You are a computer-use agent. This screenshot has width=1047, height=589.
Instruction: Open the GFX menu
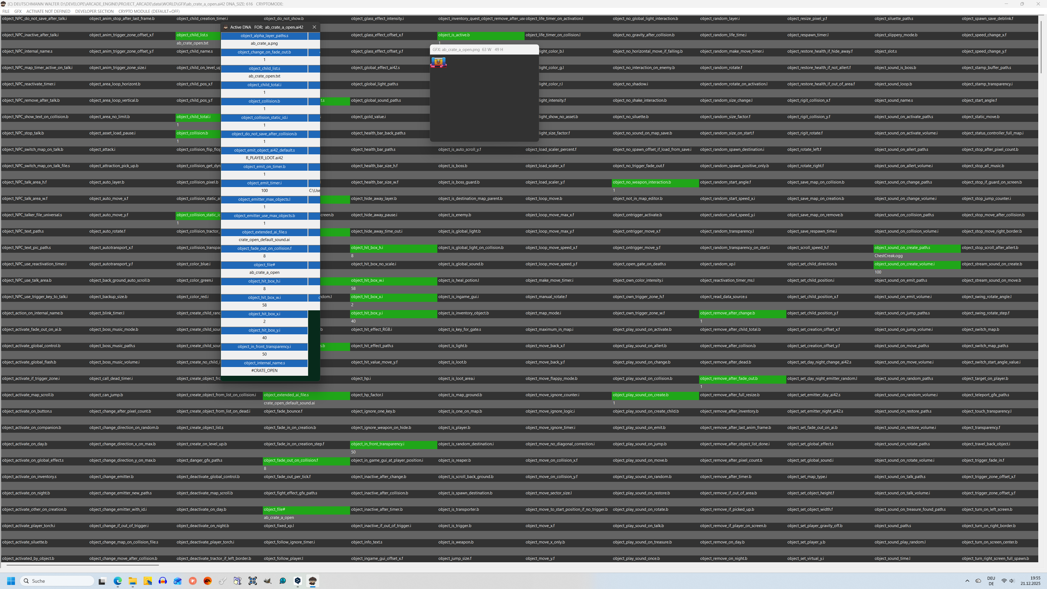tap(18, 11)
